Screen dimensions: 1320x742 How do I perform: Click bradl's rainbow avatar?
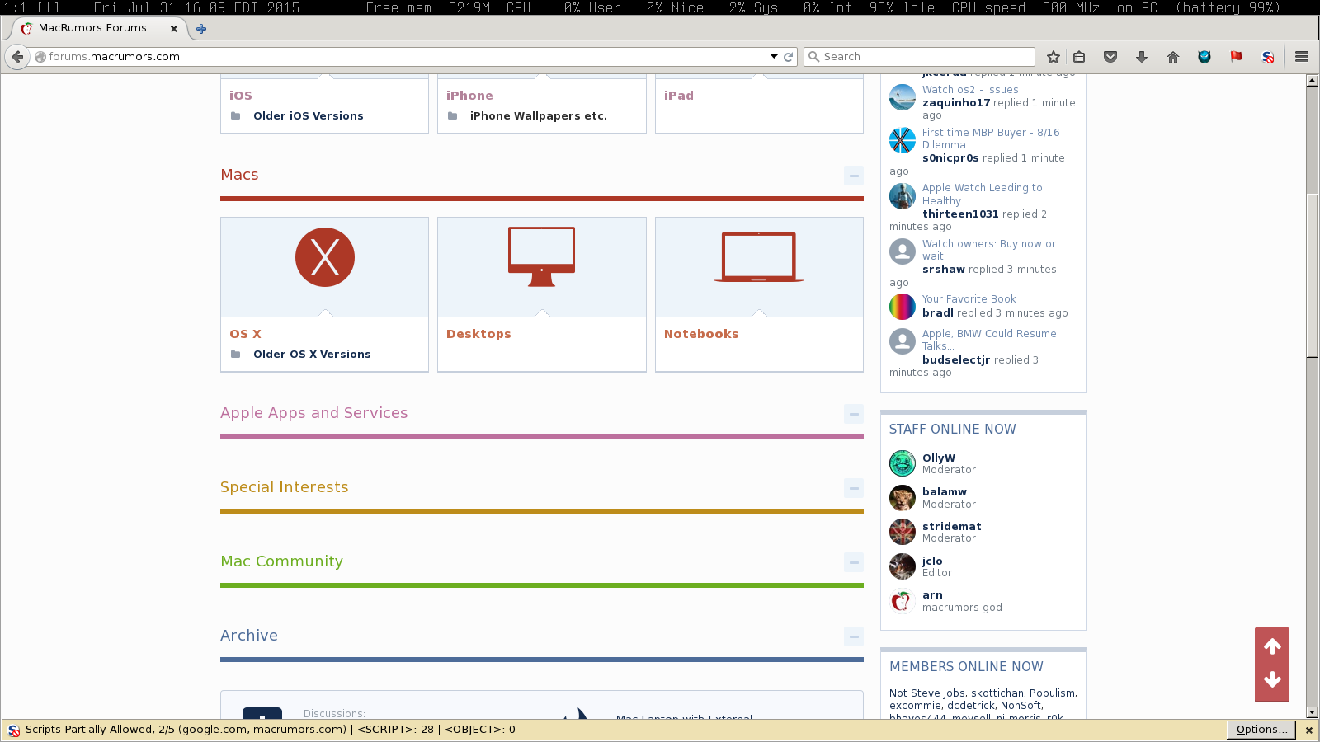coord(903,307)
